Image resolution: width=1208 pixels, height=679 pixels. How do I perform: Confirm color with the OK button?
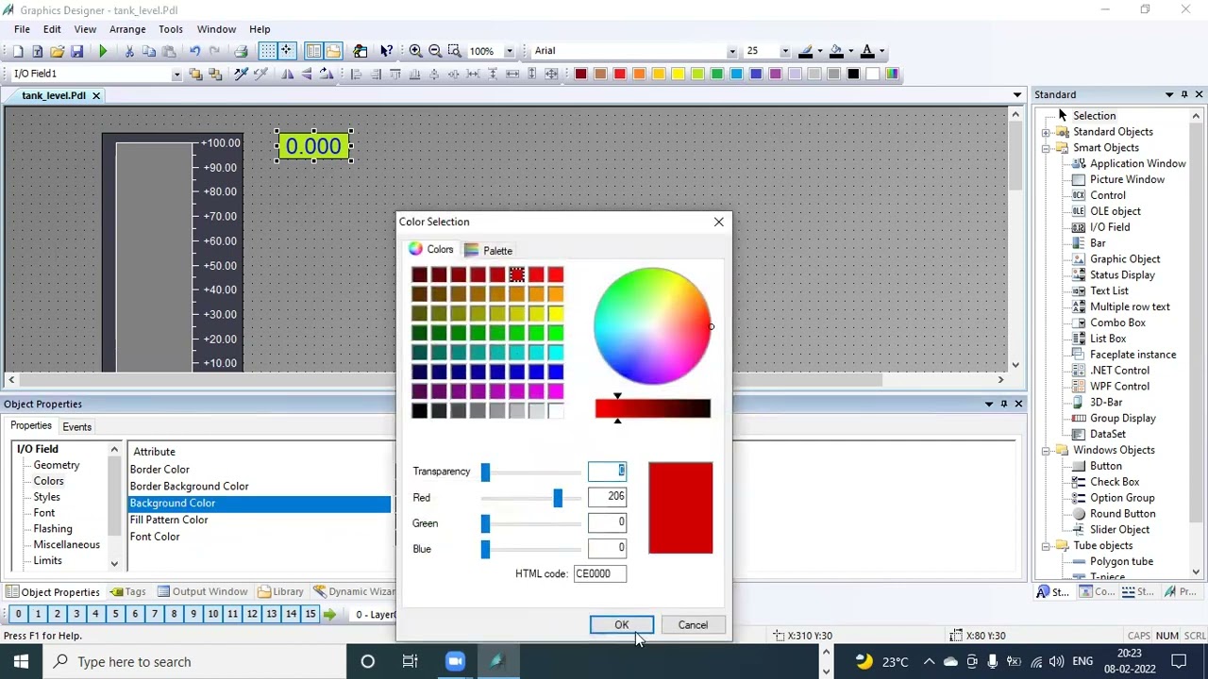click(x=622, y=625)
